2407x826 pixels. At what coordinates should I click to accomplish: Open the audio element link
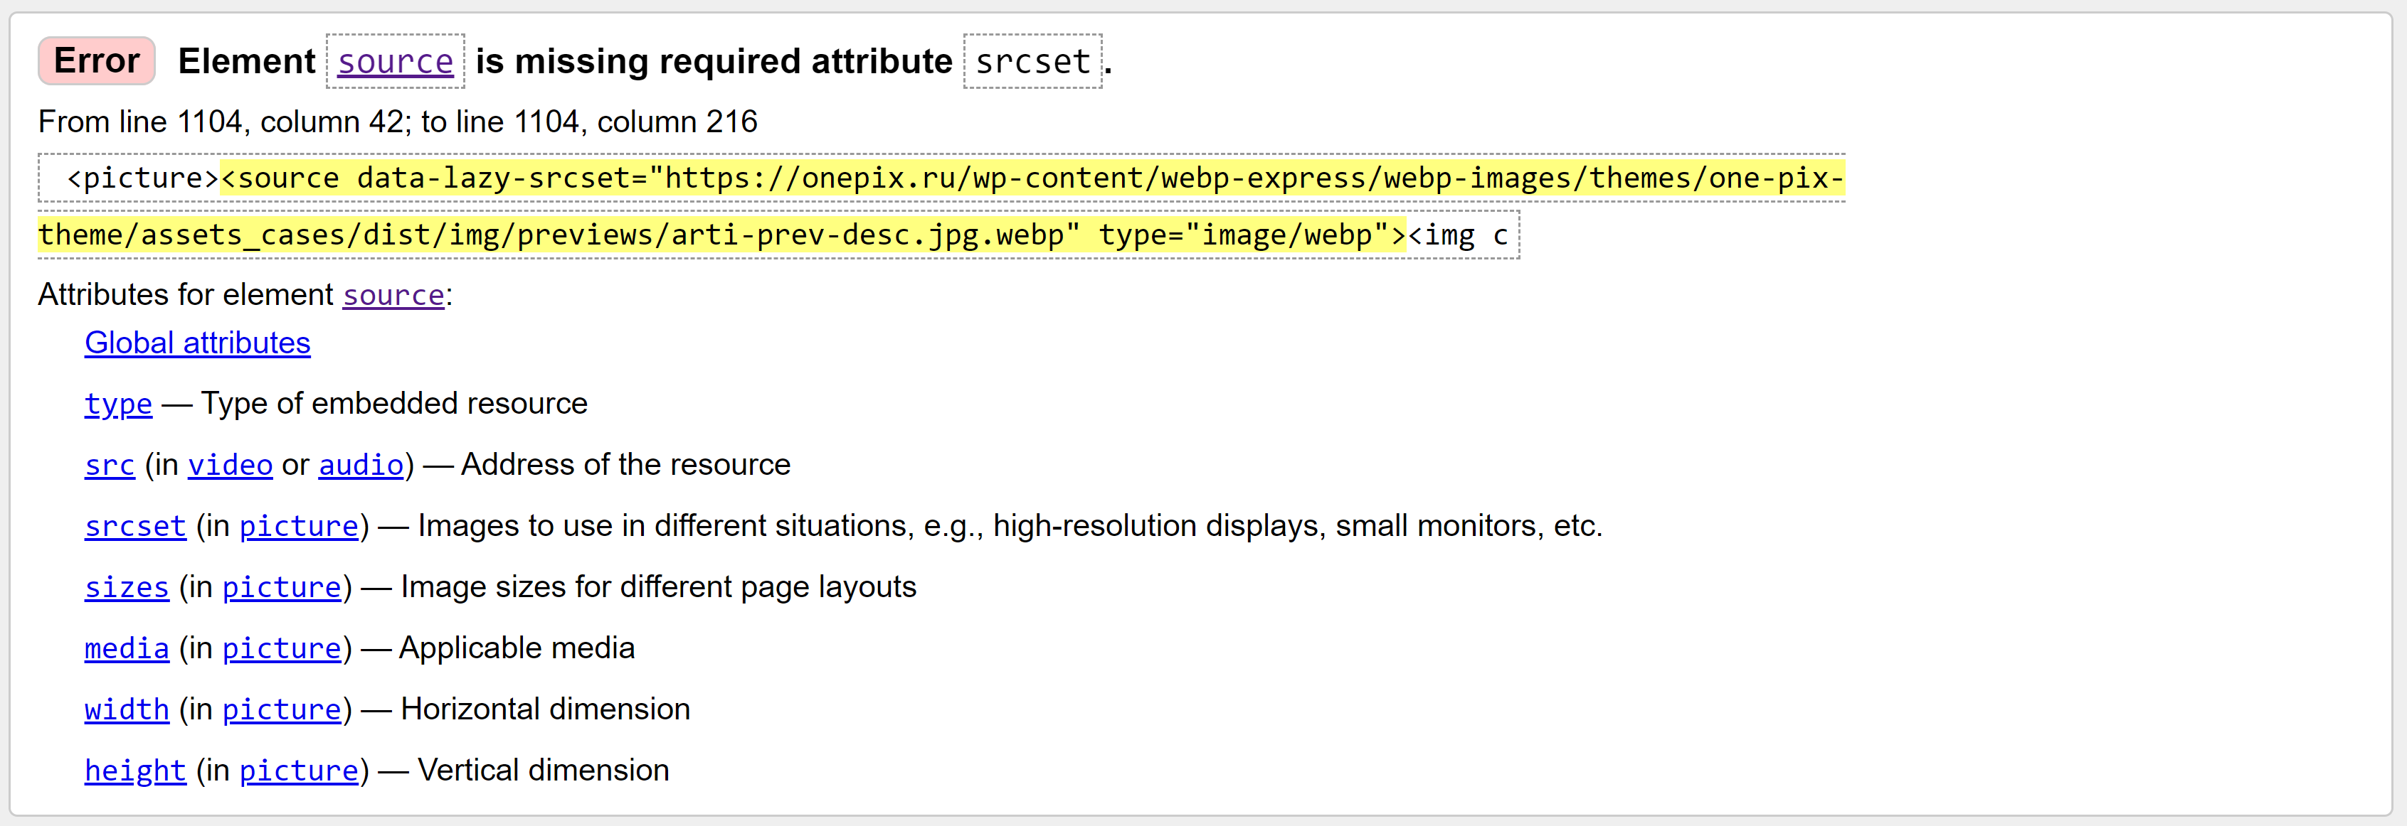point(361,465)
